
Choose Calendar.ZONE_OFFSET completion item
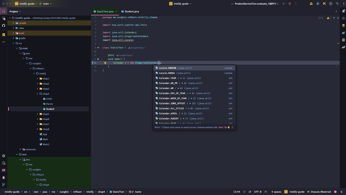(194, 103)
